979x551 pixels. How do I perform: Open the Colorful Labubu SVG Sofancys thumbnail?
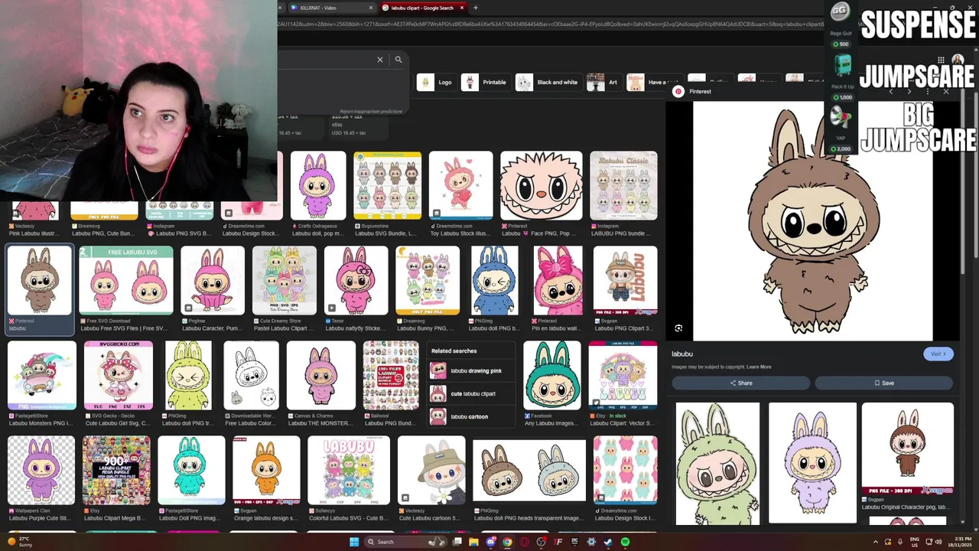(x=348, y=471)
